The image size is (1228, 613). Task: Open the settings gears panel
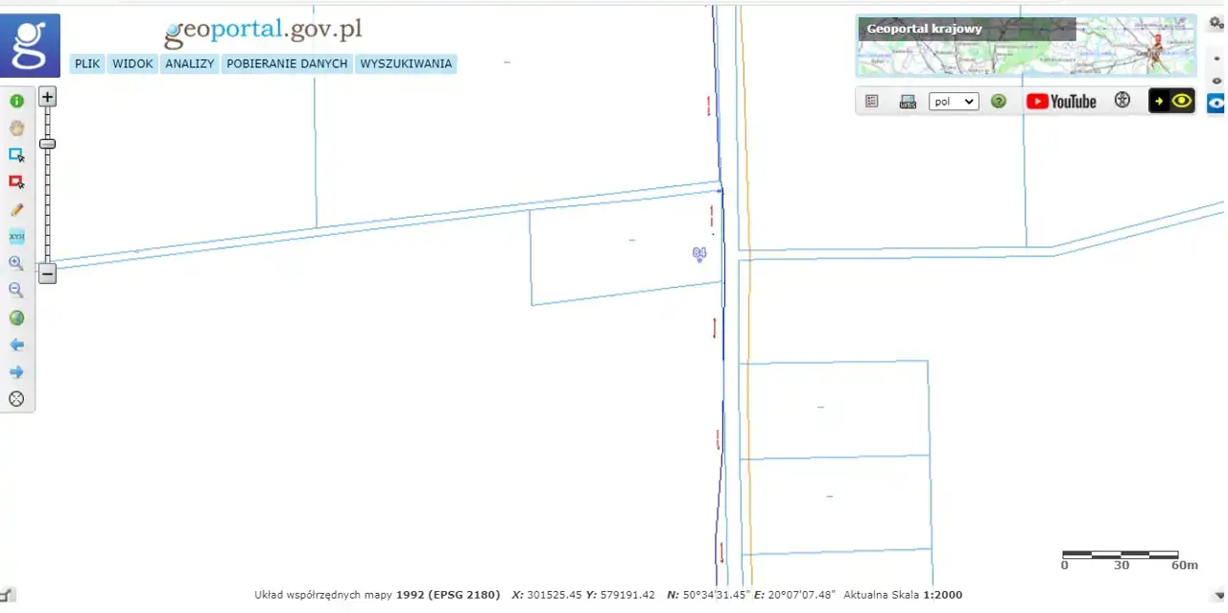pyautogui.click(x=1216, y=23)
